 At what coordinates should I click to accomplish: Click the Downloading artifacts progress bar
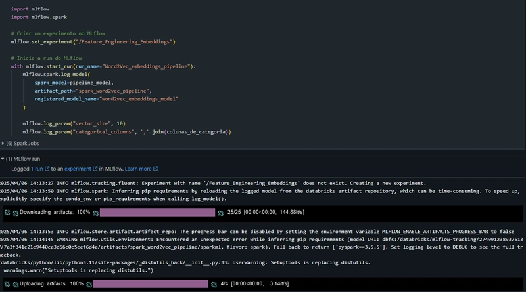(157, 213)
